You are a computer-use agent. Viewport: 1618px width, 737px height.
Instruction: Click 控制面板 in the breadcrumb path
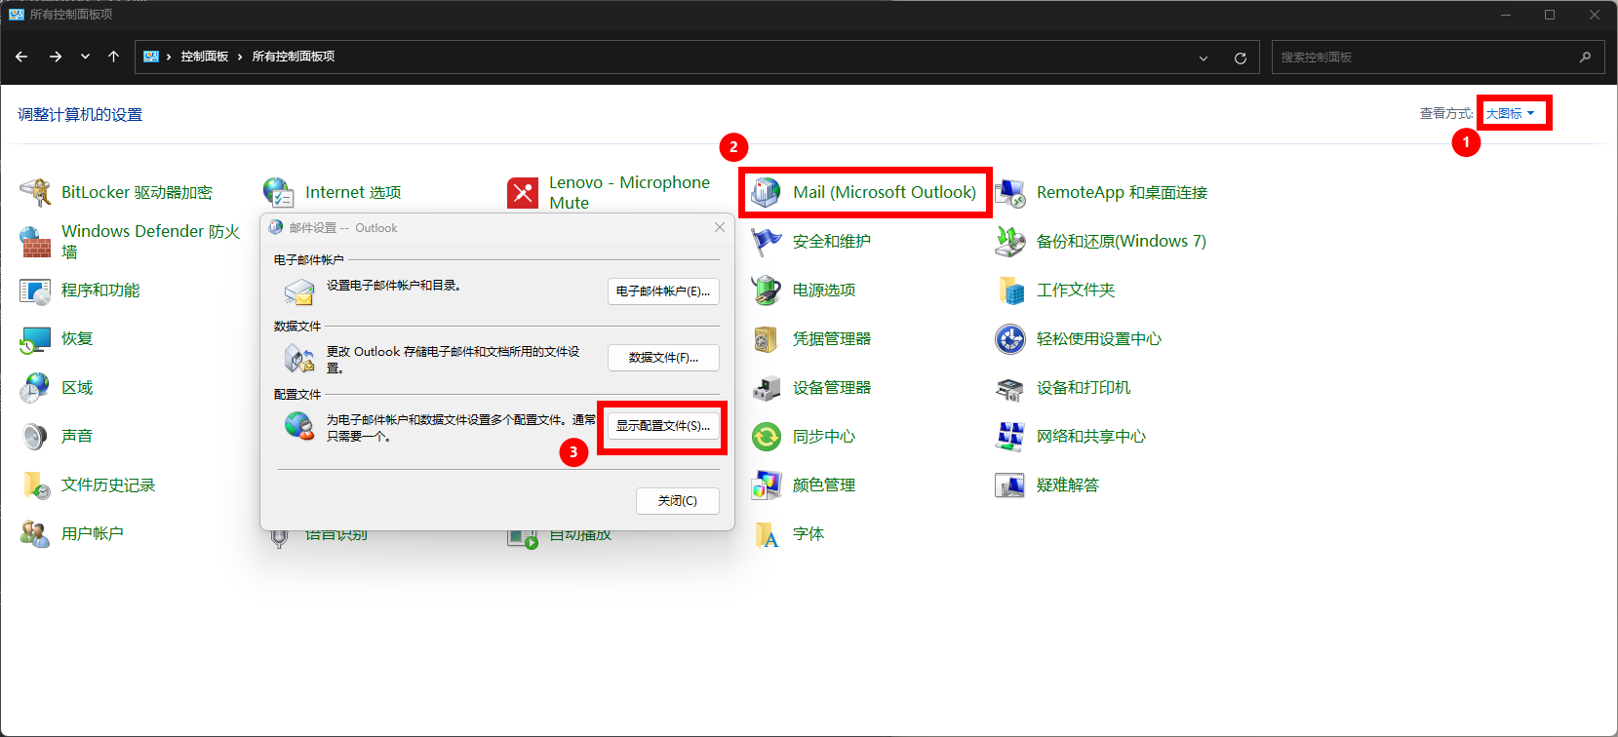(204, 57)
